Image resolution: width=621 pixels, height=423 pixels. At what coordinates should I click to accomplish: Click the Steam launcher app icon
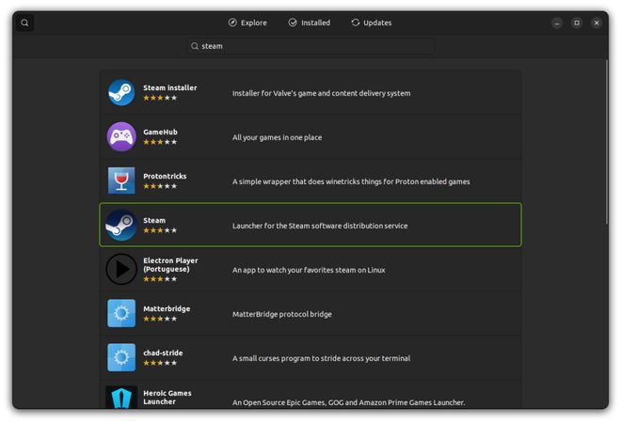click(121, 225)
